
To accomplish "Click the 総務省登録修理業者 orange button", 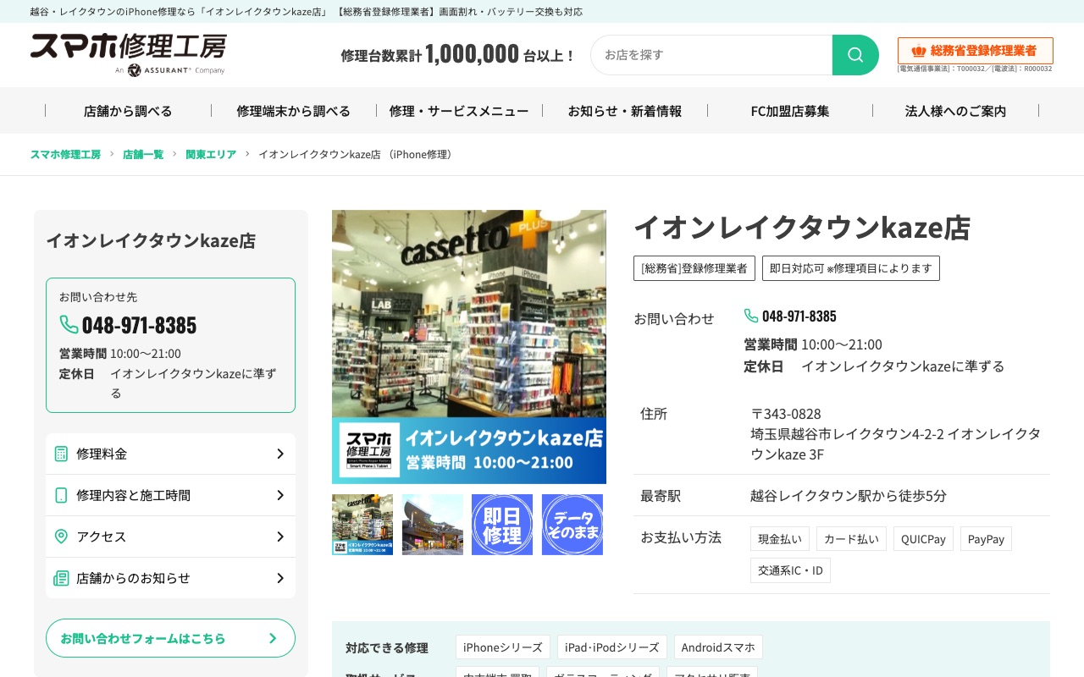I will pyautogui.click(x=976, y=51).
